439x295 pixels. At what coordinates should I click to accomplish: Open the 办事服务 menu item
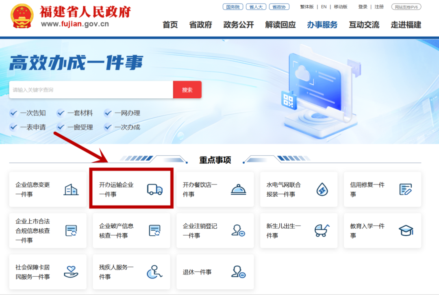pos(322,24)
